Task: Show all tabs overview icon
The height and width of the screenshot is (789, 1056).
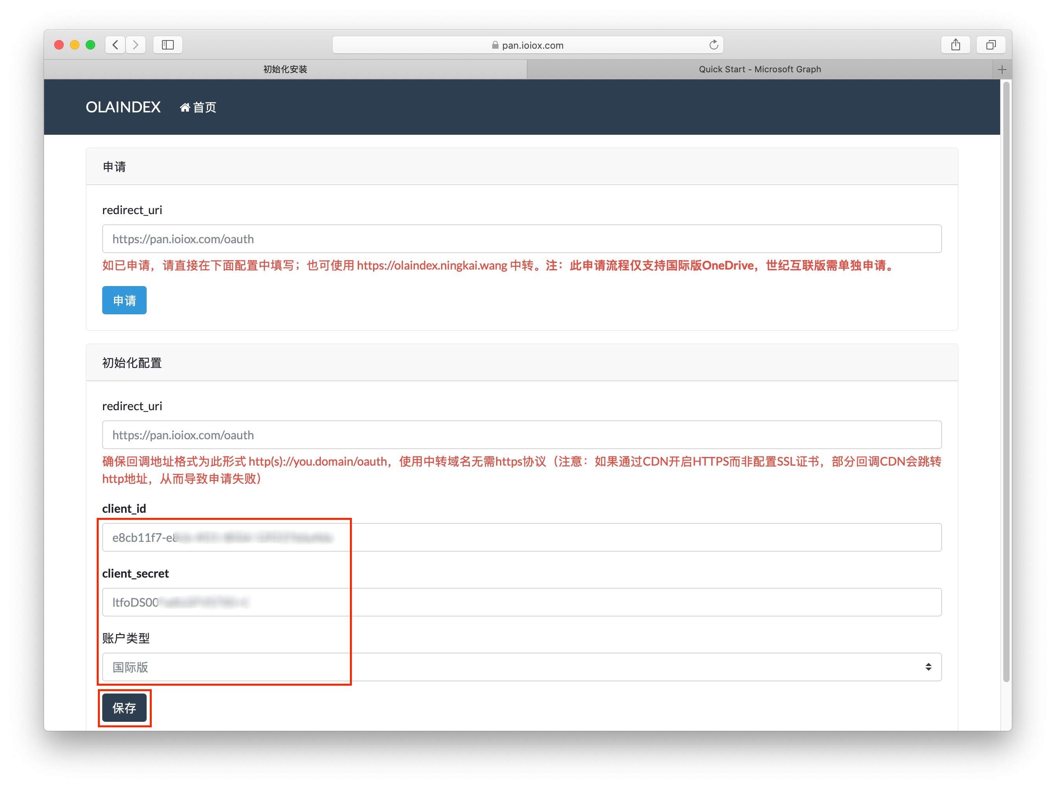Action: 991,45
